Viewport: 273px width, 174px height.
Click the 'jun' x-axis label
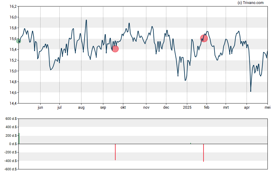pyautogui.click(x=40, y=107)
